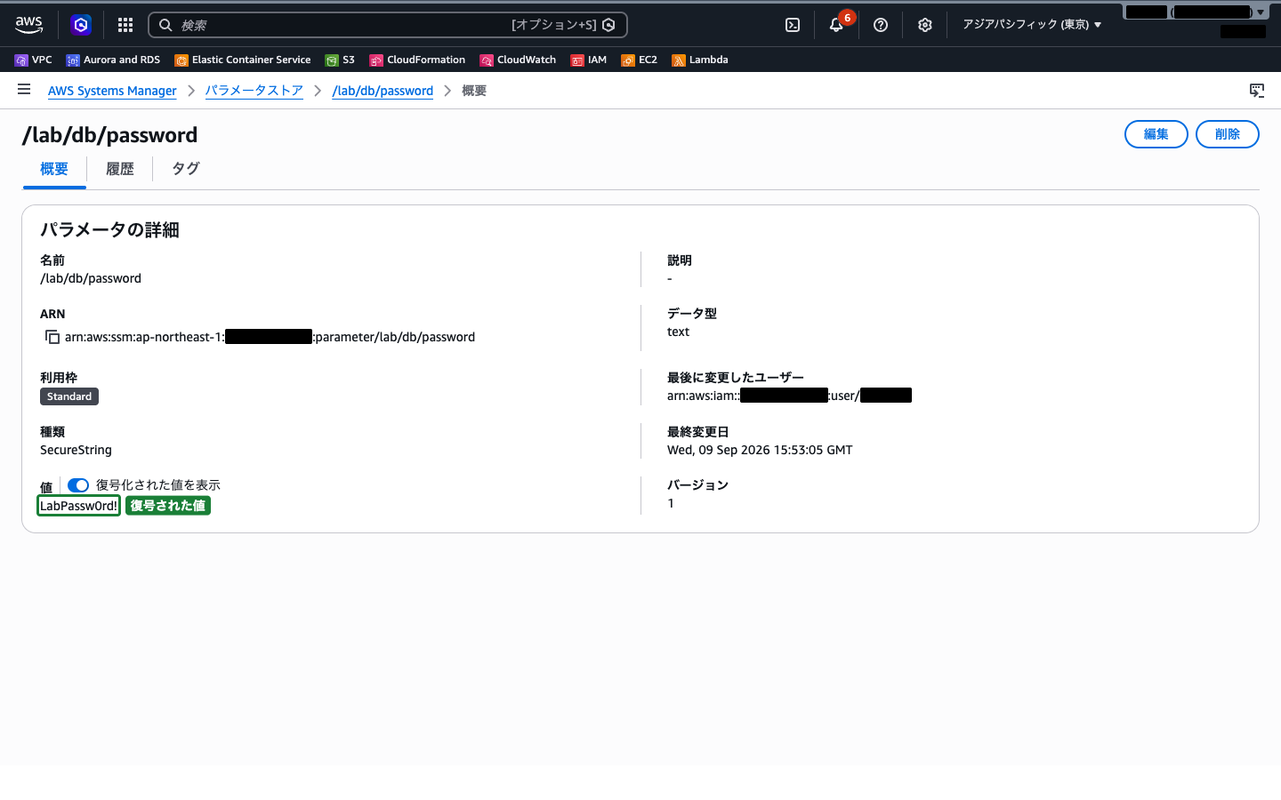Click the 復号された値 green badge
Viewport: 1281px width, 800px height.
click(168, 506)
